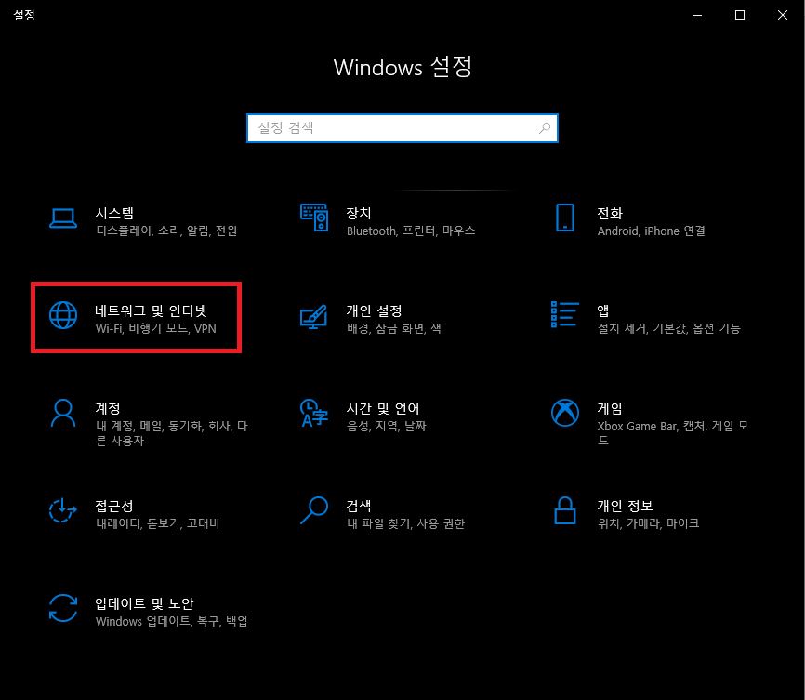Viewport: 805px width, 700px height.
Task: Open the 접근성 icon
Action: tap(62, 510)
